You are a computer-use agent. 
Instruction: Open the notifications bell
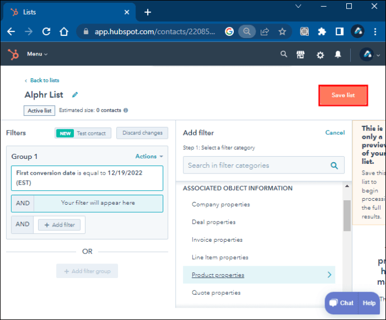pos(338,54)
